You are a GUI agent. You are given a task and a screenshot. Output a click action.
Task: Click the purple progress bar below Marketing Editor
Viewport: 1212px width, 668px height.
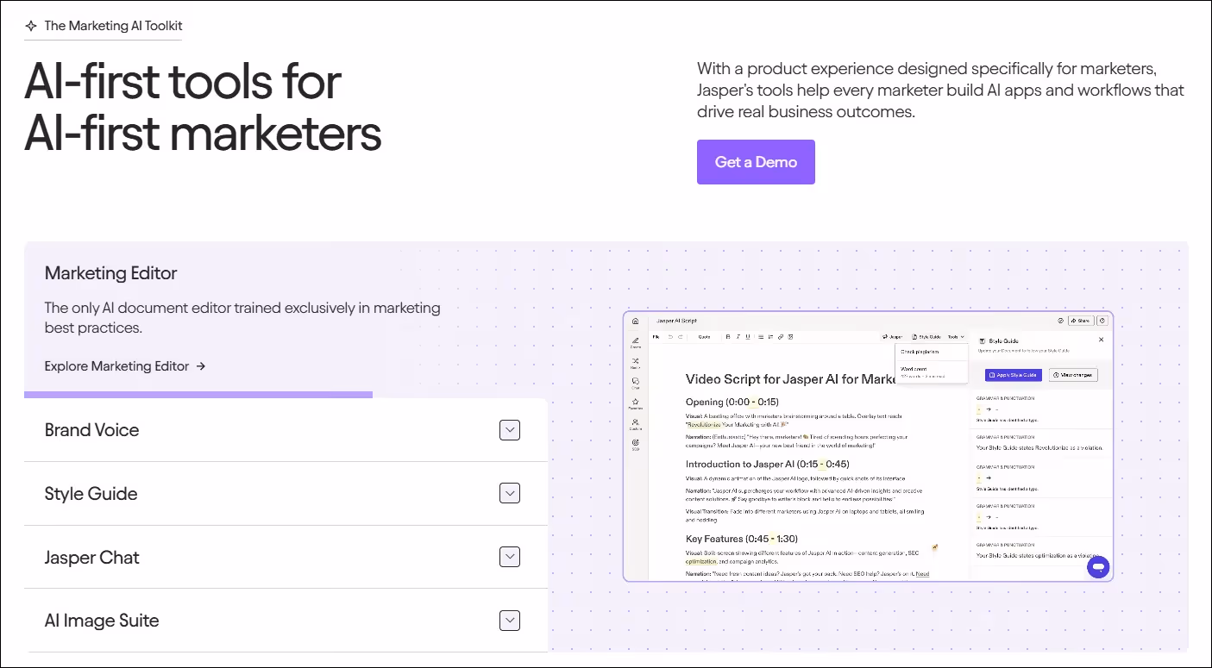tap(198, 392)
